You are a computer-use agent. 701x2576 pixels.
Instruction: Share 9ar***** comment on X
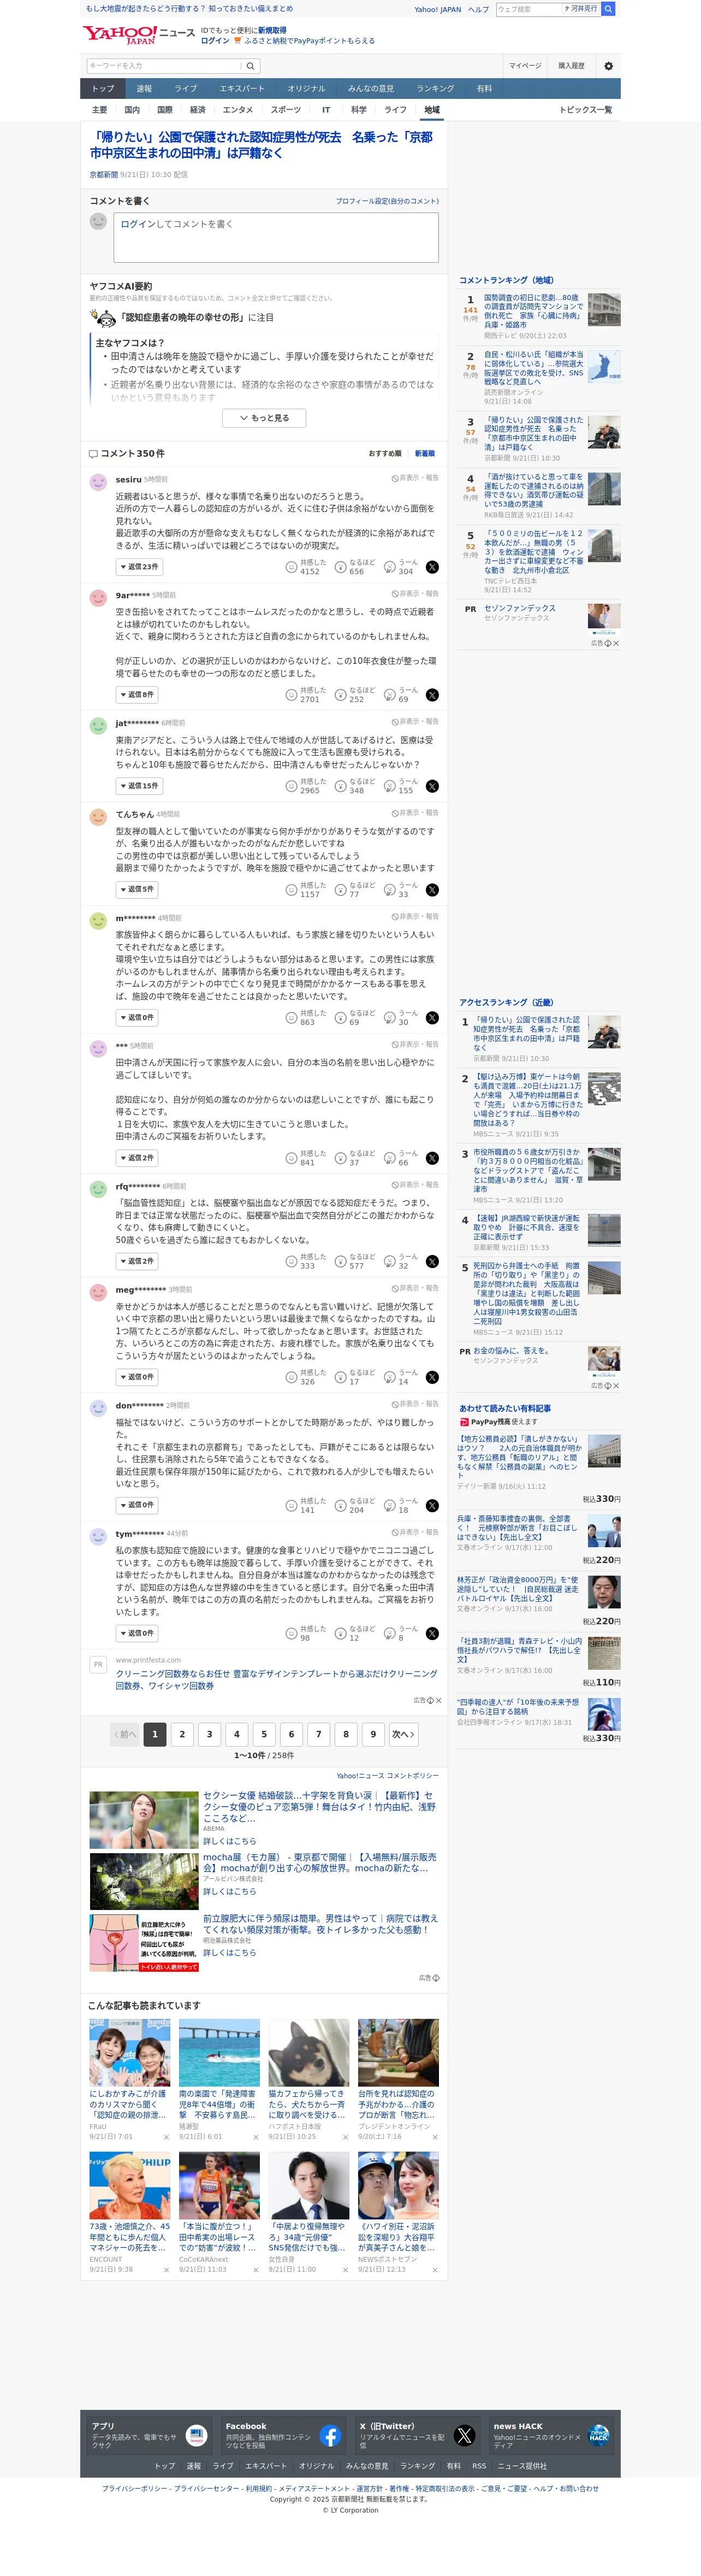pos(432,695)
